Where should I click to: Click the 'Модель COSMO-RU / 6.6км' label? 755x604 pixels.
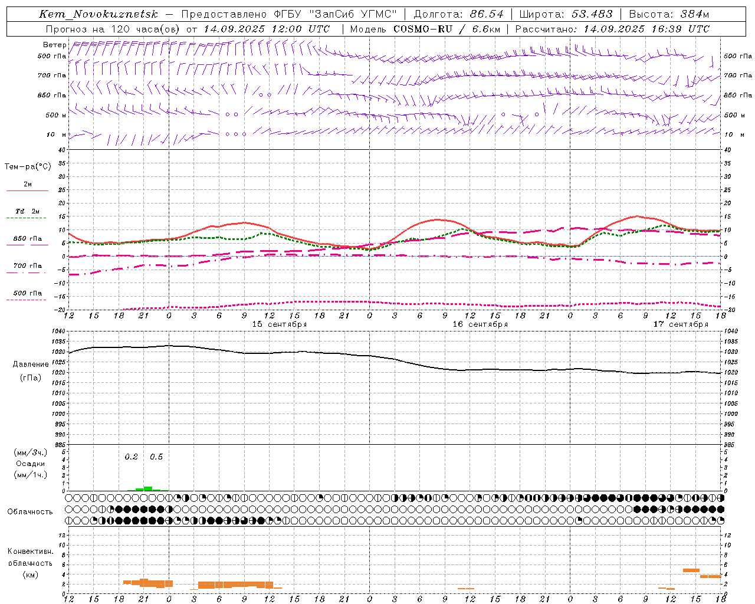[425, 29]
